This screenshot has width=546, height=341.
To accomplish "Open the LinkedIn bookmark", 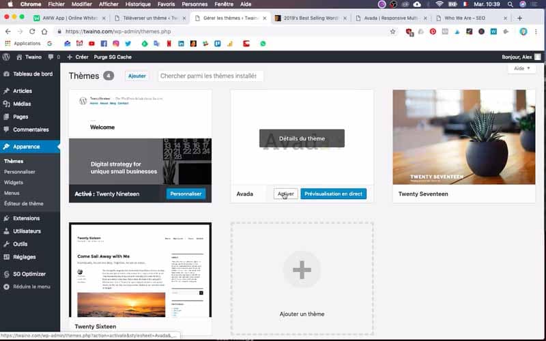I will pos(181,44).
